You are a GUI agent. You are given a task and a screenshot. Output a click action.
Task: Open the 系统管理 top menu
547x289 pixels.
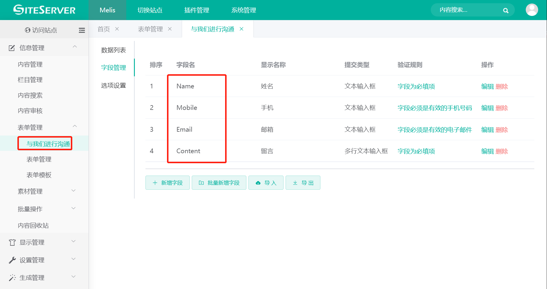[243, 10]
